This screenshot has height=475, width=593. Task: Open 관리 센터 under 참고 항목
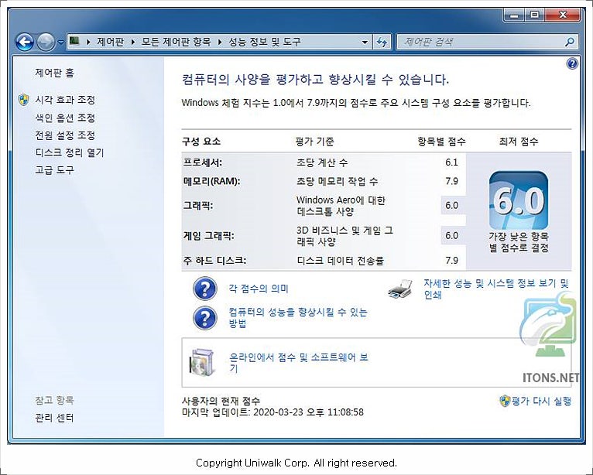54,418
